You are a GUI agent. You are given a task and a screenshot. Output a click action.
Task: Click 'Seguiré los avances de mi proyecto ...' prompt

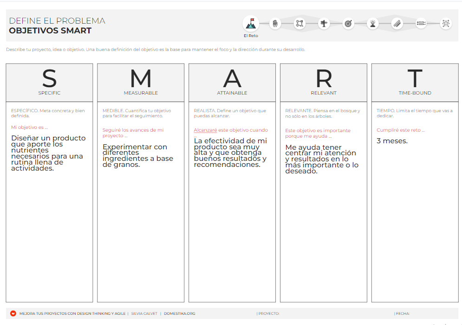pos(133,133)
